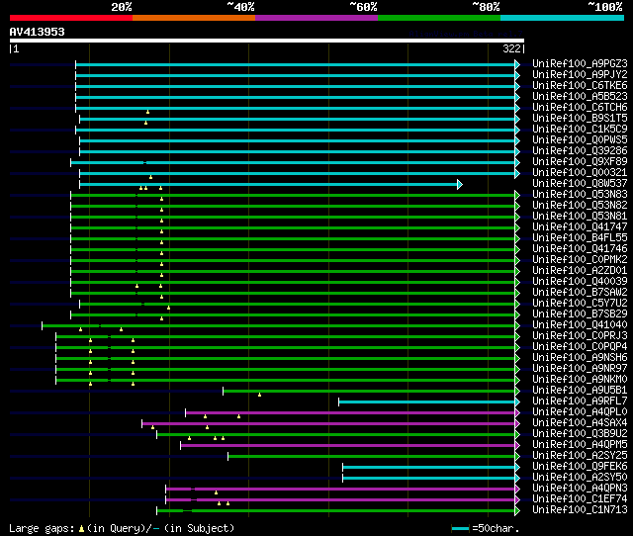This screenshot has width=633, height=536.
Task: Click UniRef100_A2SY50 label
Action: pyautogui.click(x=580, y=478)
